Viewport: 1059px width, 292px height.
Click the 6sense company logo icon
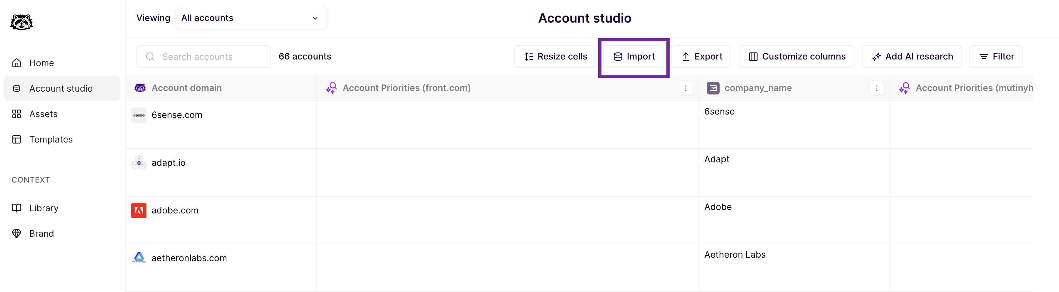[139, 115]
